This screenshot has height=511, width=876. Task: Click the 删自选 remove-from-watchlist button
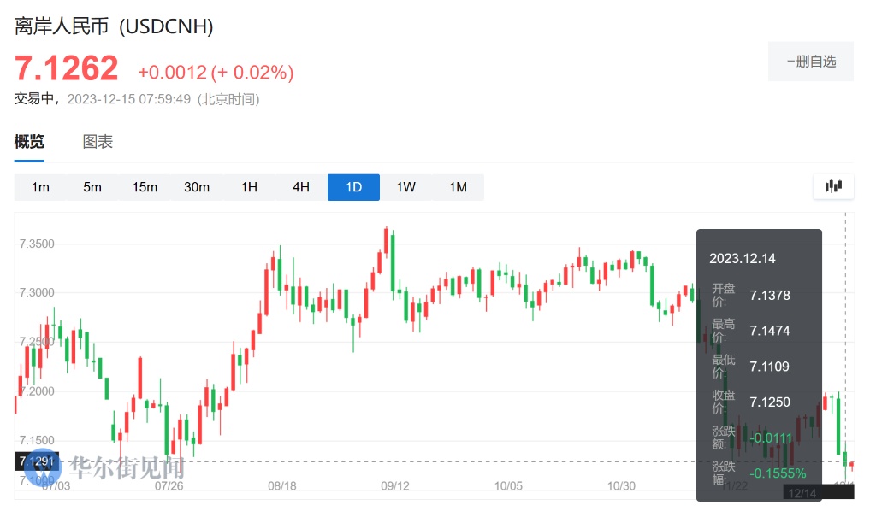click(810, 62)
